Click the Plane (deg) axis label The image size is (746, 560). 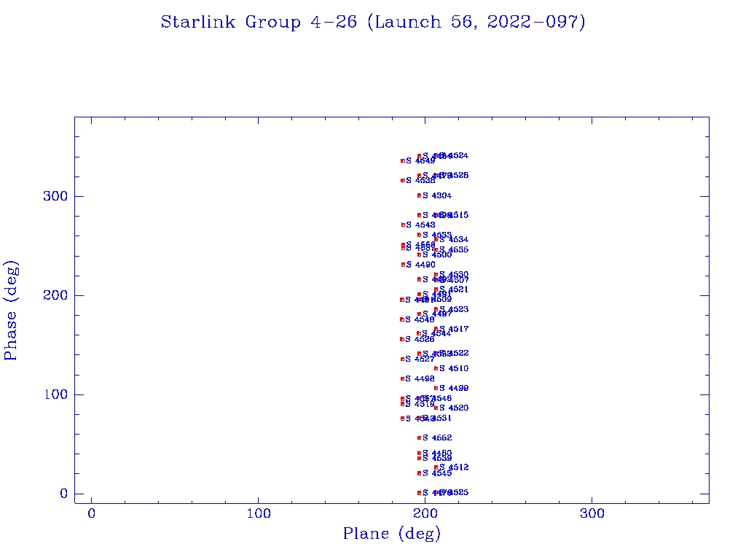pos(392,533)
